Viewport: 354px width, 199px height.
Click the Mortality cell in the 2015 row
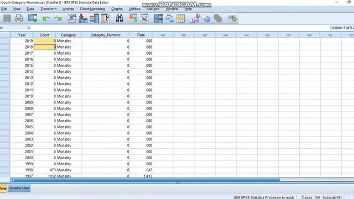69,65
